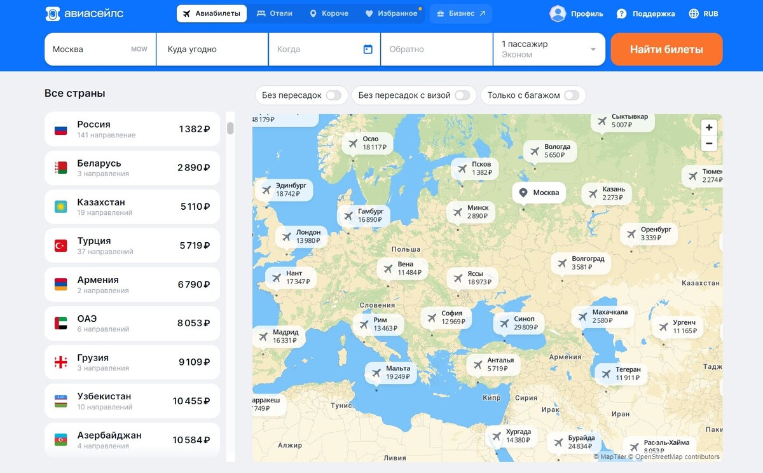Click the Синоп 29 809 ₽ marker
Image resolution: width=763 pixels, height=473 pixels.
519,323
